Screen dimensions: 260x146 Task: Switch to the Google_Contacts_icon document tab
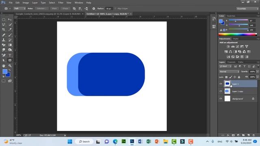pos(48,14)
